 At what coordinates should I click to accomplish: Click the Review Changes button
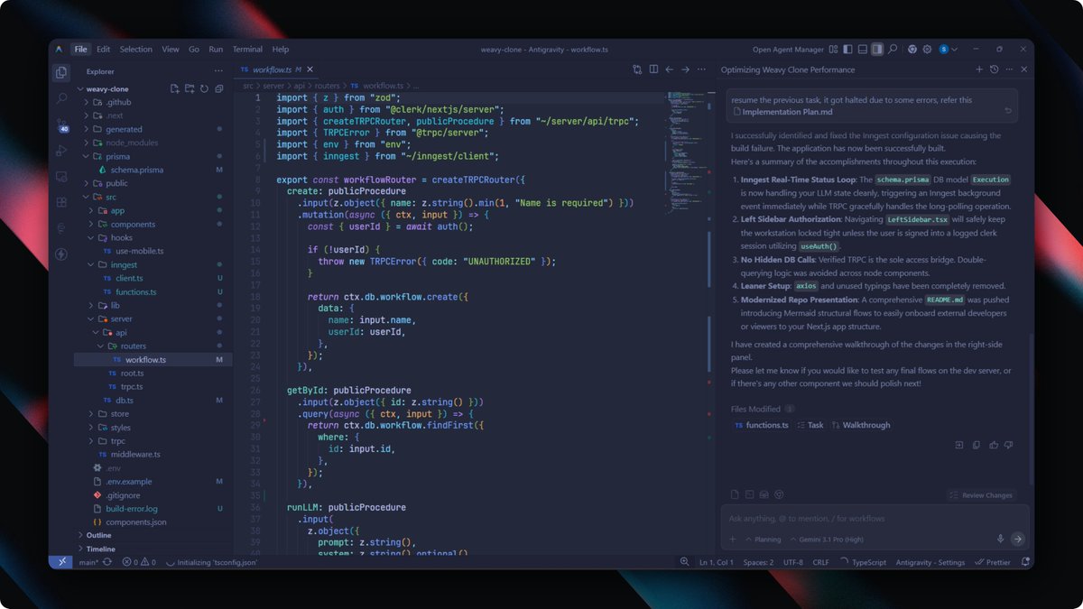tap(981, 495)
